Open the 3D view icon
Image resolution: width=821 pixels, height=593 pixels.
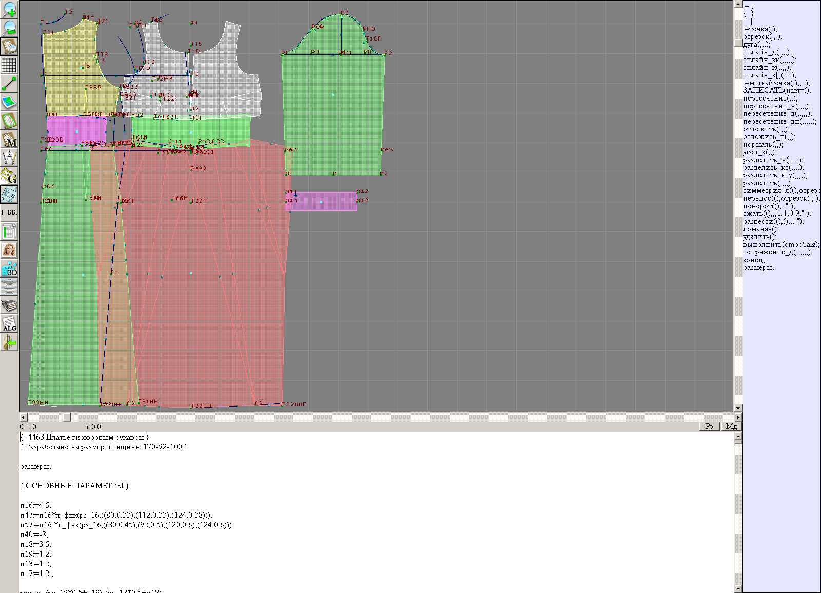coord(9,268)
